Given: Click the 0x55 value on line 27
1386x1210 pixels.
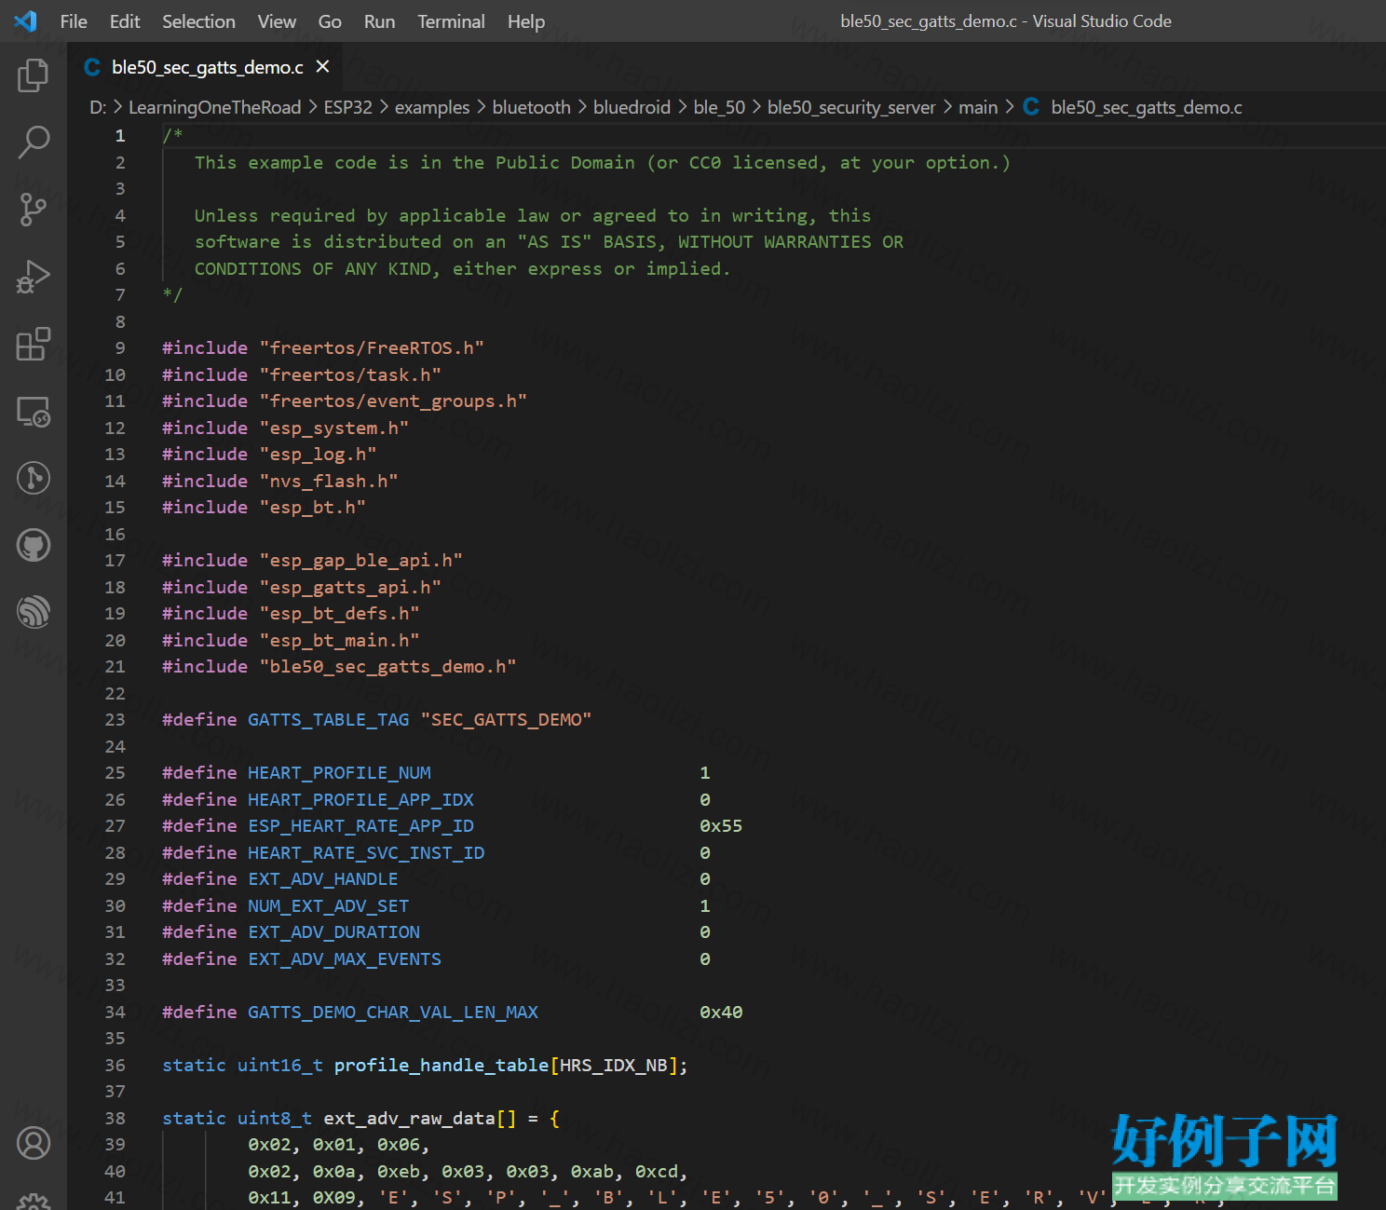Looking at the screenshot, I should pyautogui.click(x=721, y=826).
